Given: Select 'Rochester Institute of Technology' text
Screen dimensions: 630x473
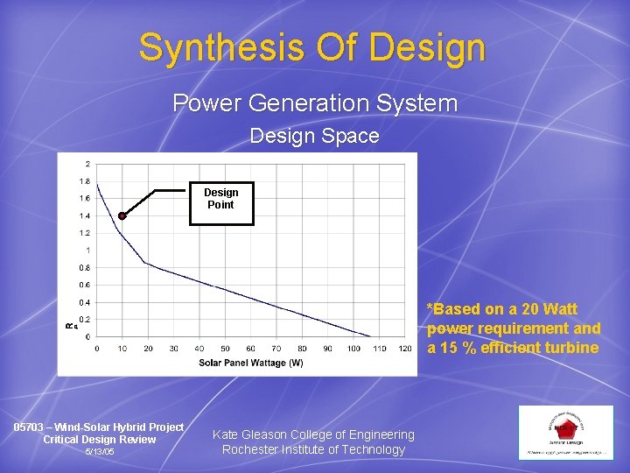Looking at the screenshot, I should click(313, 449).
